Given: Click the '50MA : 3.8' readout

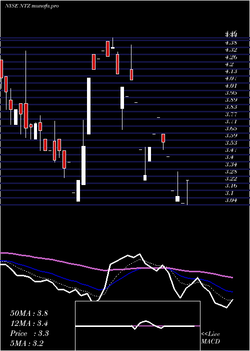Looking at the screenshot, I should 29,313.
